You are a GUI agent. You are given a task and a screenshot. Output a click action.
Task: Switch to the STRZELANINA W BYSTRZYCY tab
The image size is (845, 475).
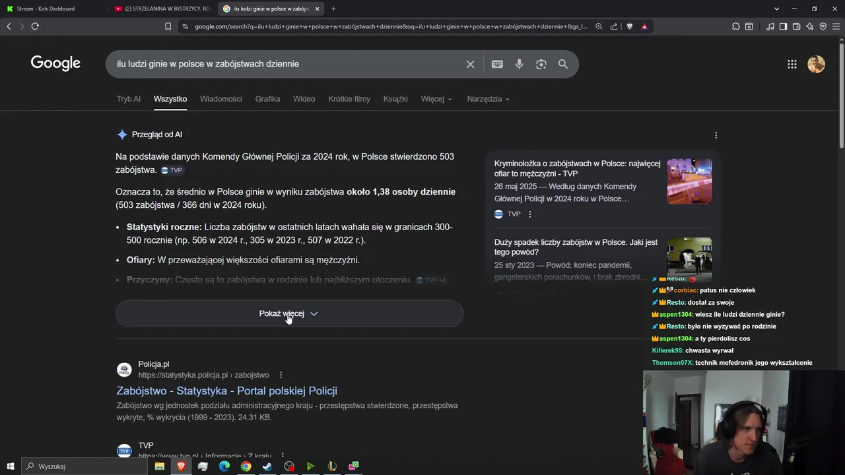pos(162,9)
